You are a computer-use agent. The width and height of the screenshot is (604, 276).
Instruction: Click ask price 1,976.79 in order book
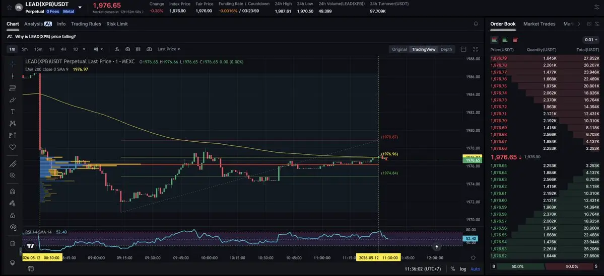[498, 58]
